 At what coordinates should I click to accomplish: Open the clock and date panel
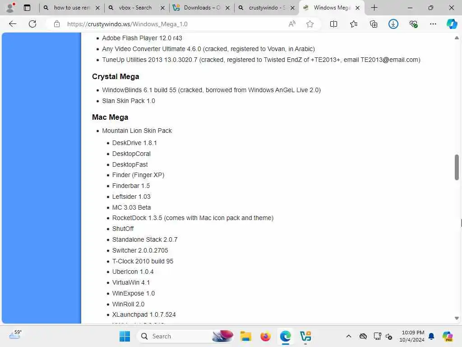(412, 336)
